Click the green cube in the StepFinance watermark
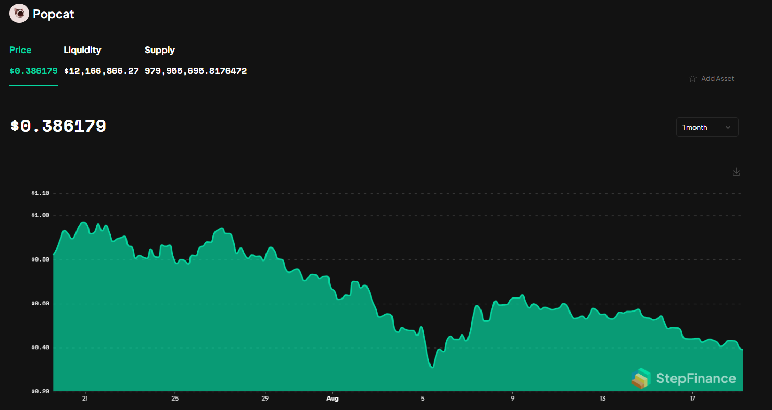The height and width of the screenshot is (410, 772). [642, 379]
